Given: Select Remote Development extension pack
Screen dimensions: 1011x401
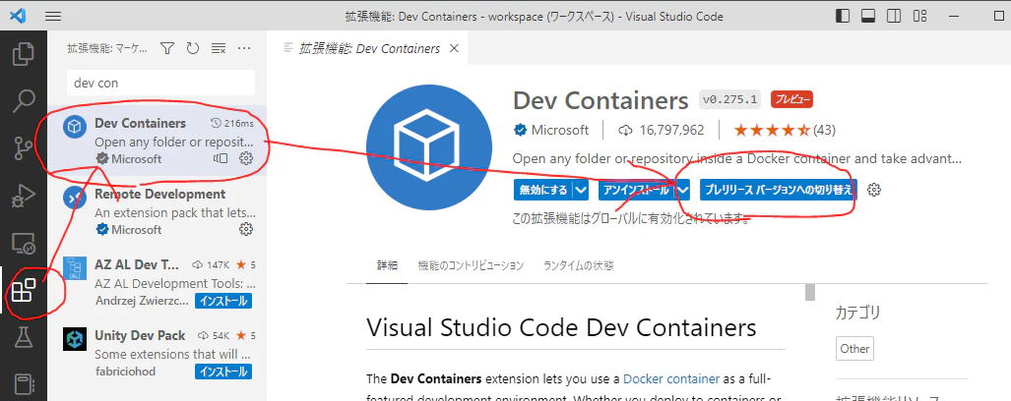Looking at the screenshot, I should click(157, 211).
